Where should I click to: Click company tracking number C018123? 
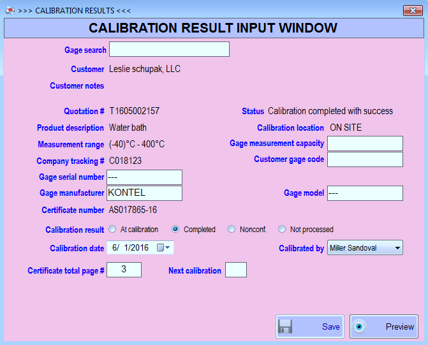(x=125, y=161)
